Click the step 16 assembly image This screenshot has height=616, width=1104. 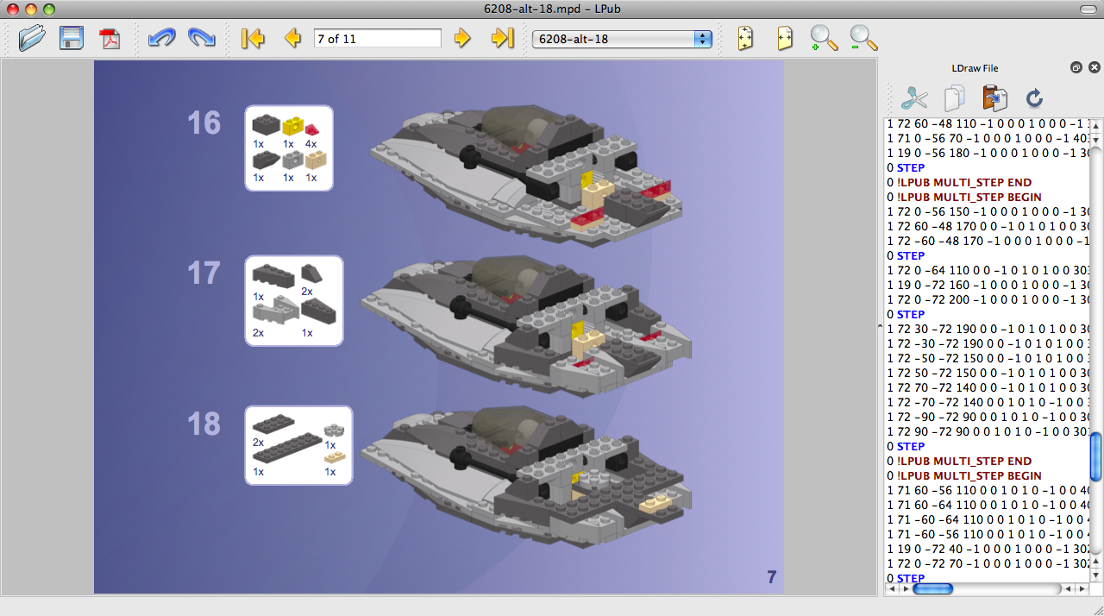pos(526,175)
